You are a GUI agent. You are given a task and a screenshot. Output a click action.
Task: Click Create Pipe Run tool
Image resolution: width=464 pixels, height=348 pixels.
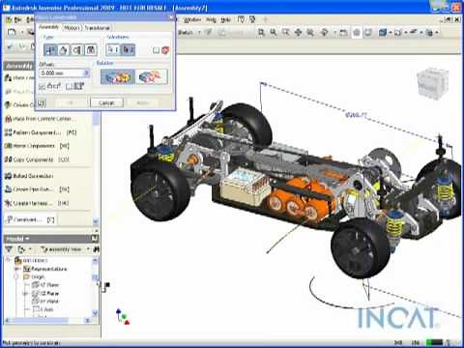[37, 189]
